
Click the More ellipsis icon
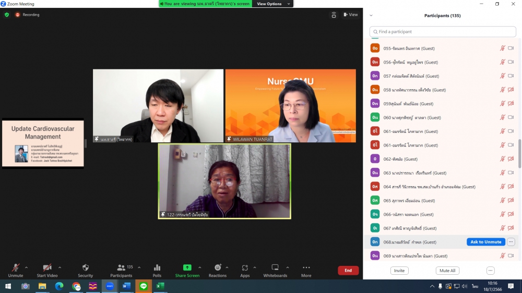pyautogui.click(x=306, y=268)
